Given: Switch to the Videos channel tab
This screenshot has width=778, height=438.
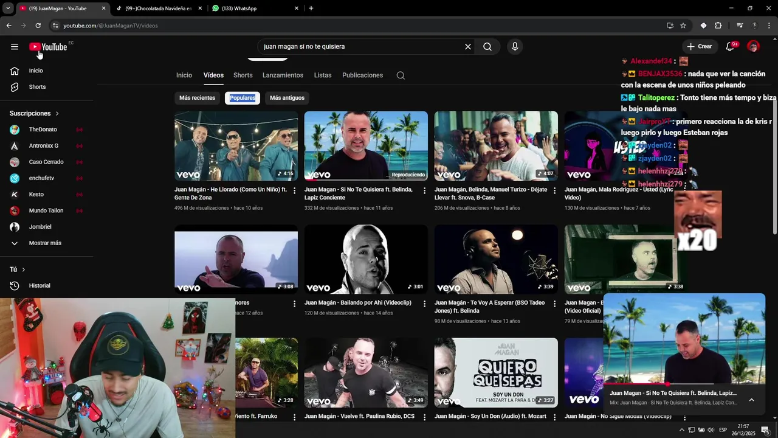Looking at the screenshot, I should 213,75.
